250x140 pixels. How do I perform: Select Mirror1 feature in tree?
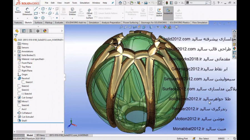tap(25, 101)
